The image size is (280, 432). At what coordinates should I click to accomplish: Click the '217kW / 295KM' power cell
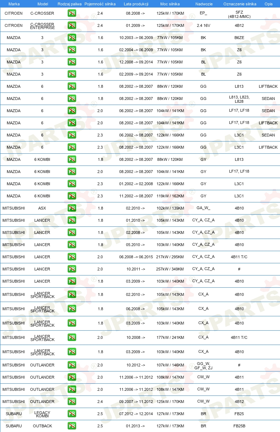pos(170,257)
